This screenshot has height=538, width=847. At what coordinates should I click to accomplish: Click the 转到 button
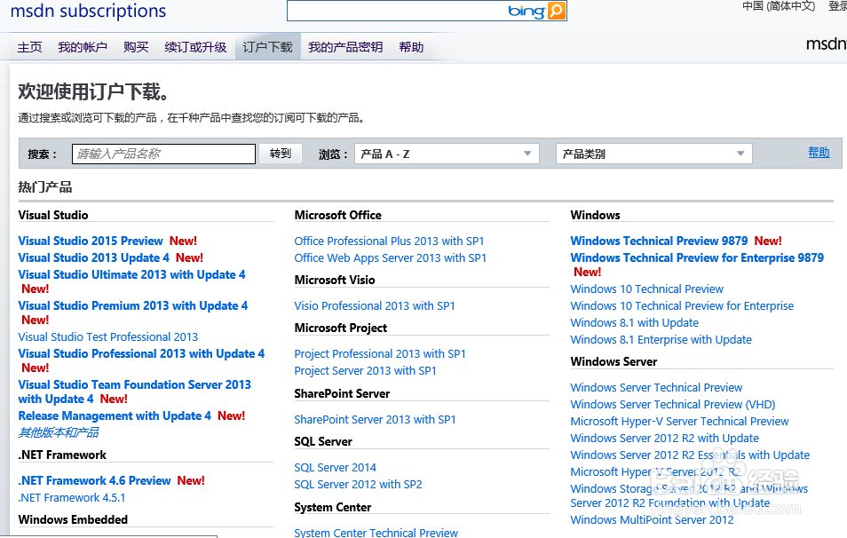pyautogui.click(x=281, y=154)
